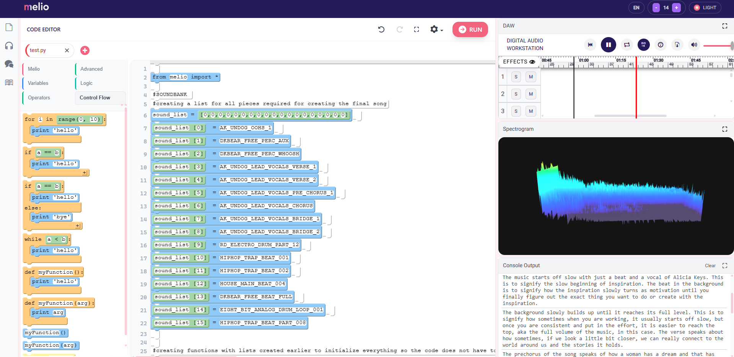Select the def myFunction() block
The width and height of the screenshot is (734, 357).
(53, 272)
